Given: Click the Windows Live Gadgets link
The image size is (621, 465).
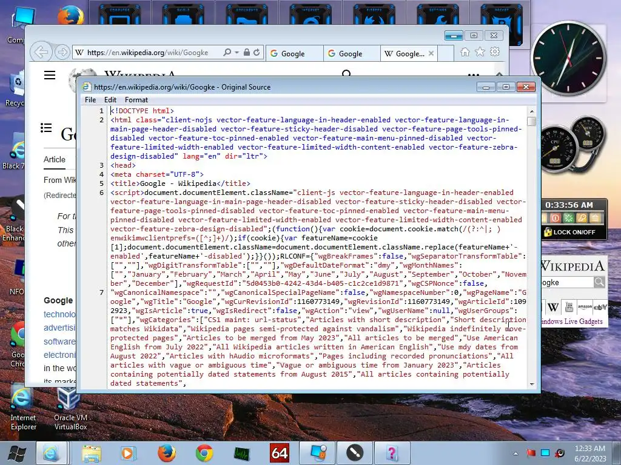Looking at the screenshot, I should coord(571,322).
